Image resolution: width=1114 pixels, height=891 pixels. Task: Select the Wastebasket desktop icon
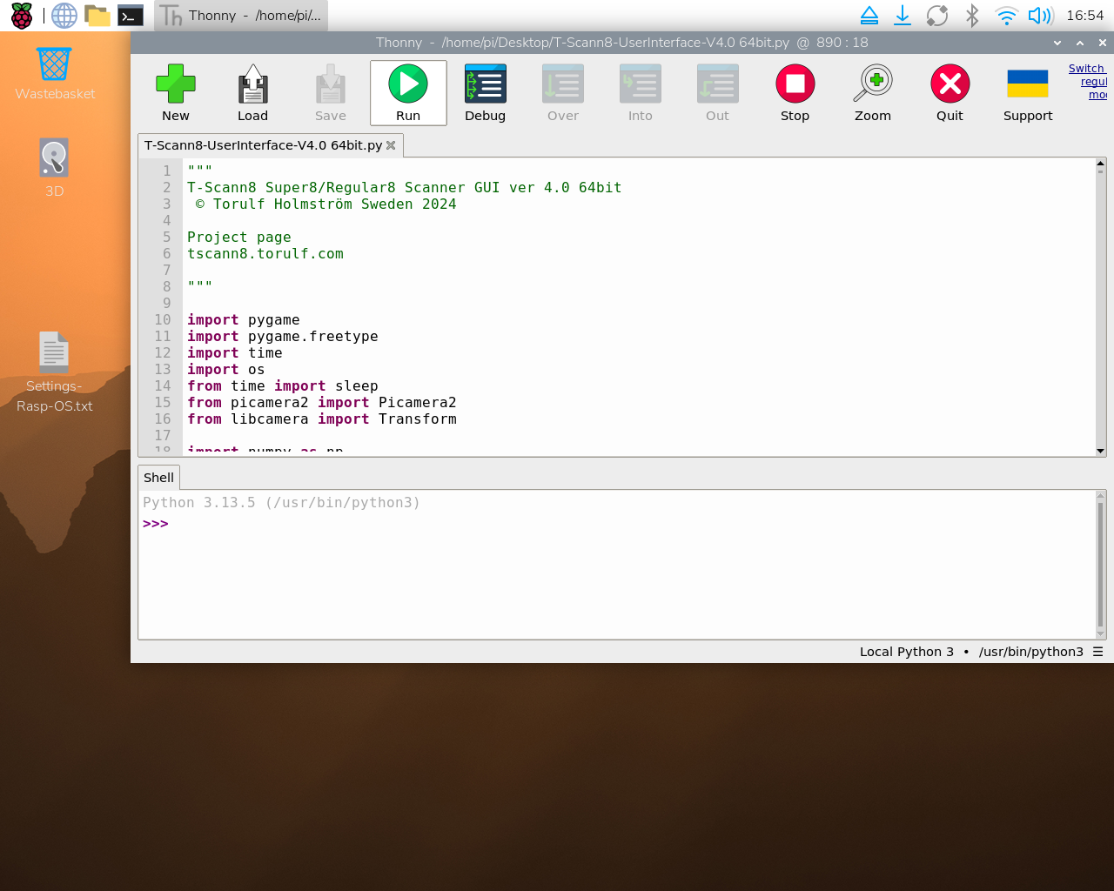click(54, 74)
